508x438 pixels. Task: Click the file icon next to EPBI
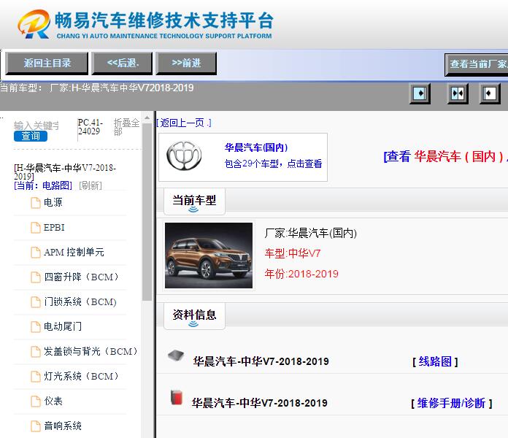click(x=35, y=228)
